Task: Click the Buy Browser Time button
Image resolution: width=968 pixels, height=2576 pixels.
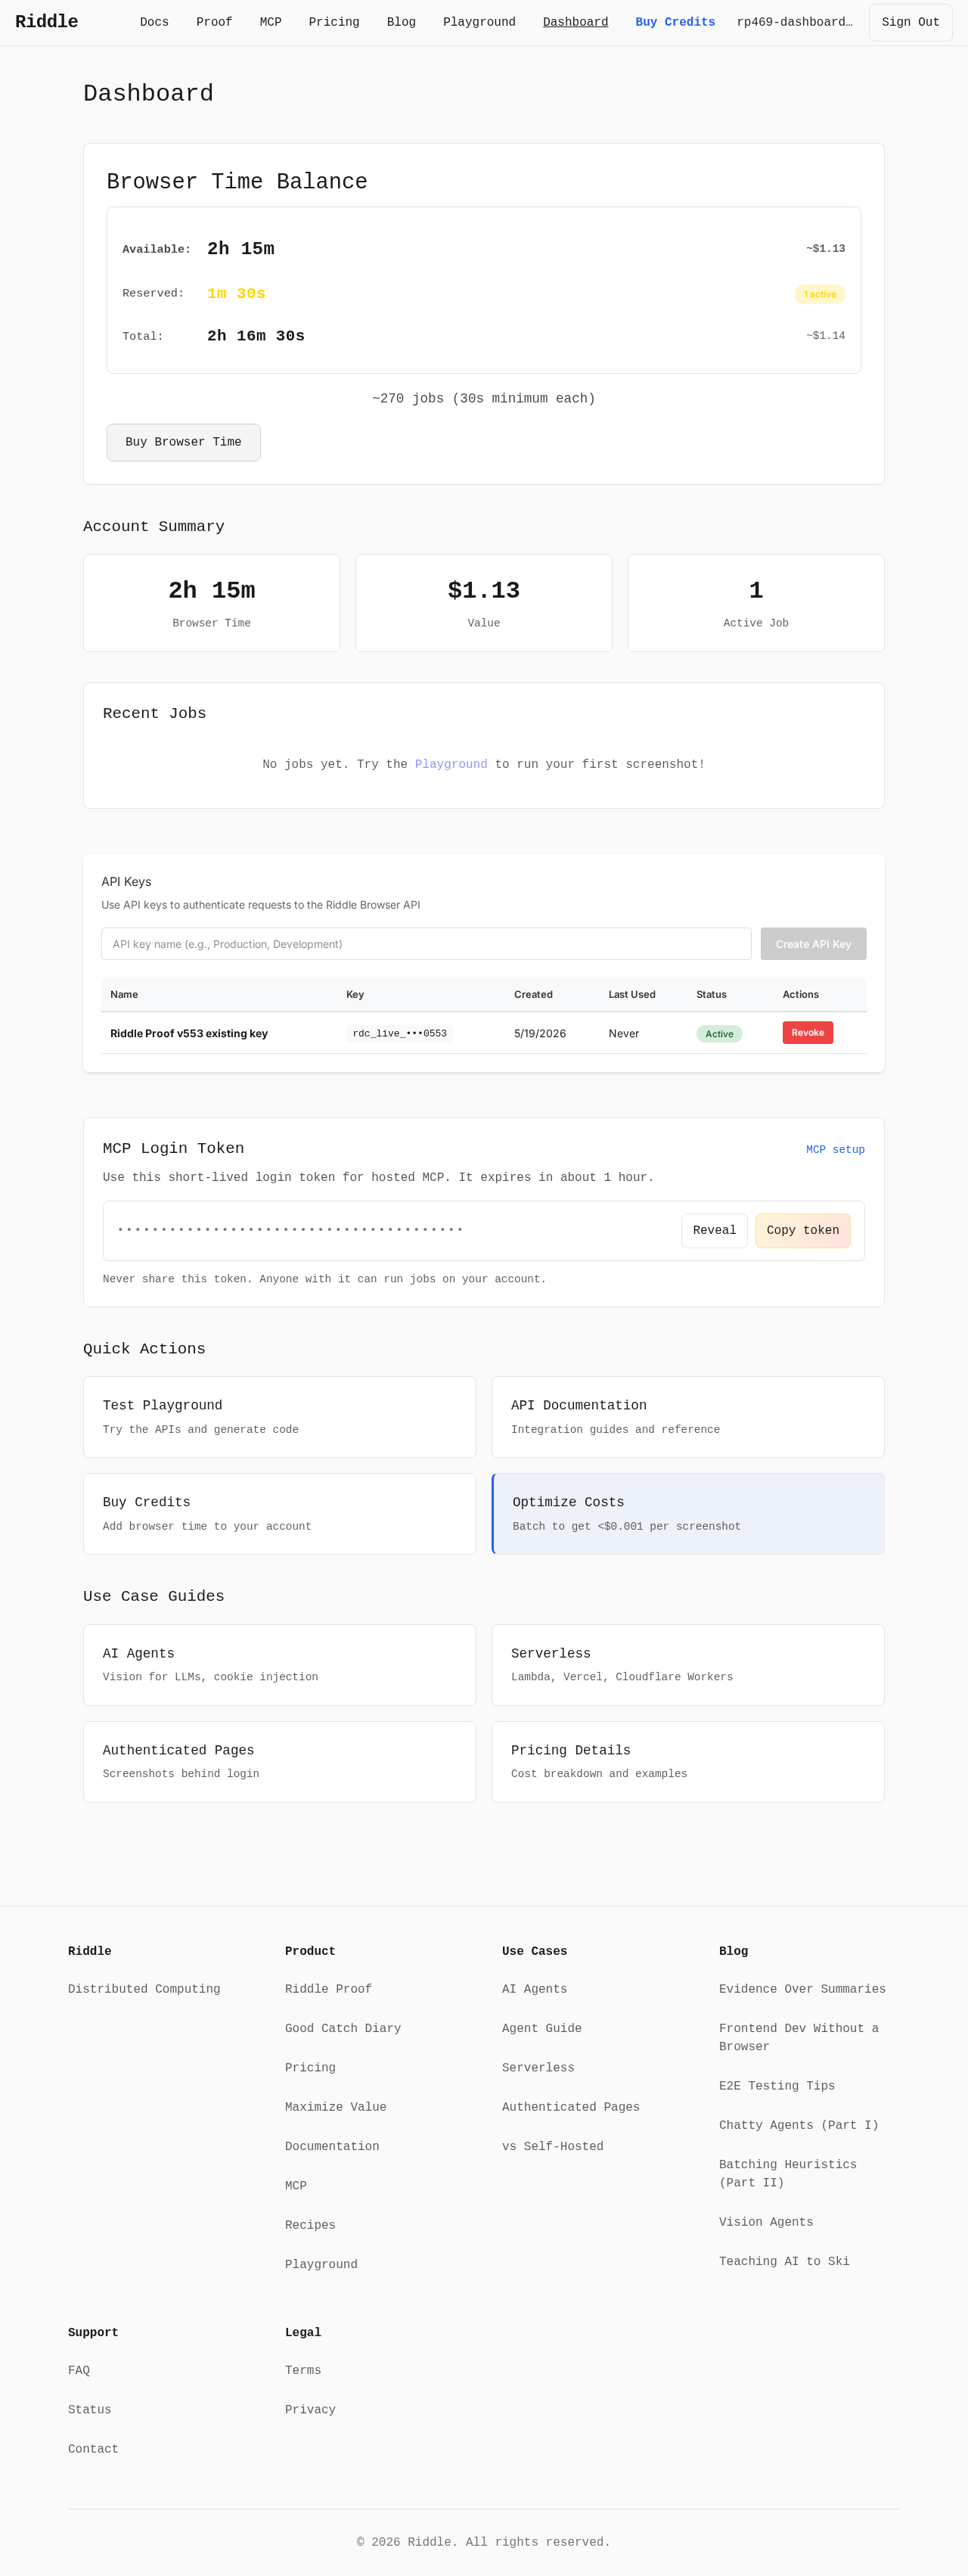Action: point(183,442)
